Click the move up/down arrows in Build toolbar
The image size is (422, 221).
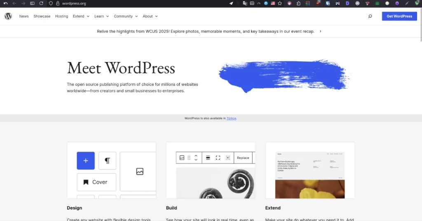(196, 158)
